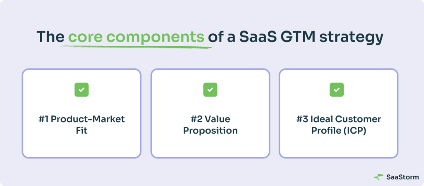
Task: Click the SaaStorm green logo icon
Action: [378, 177]
